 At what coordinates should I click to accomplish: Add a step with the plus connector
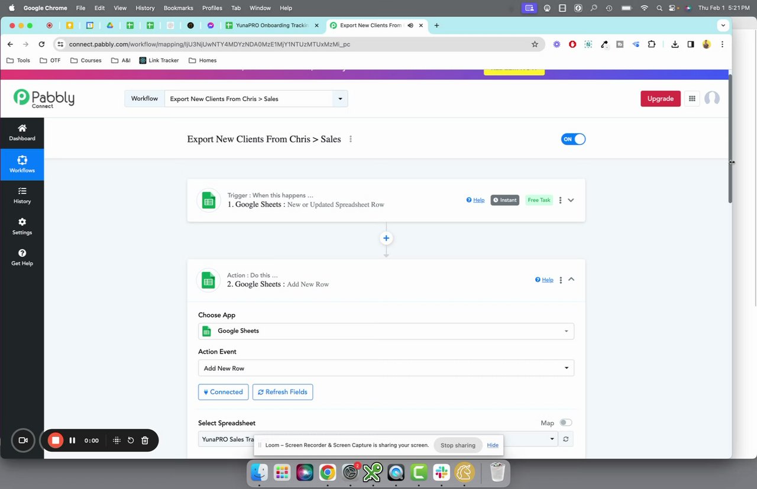coord(386,238)
